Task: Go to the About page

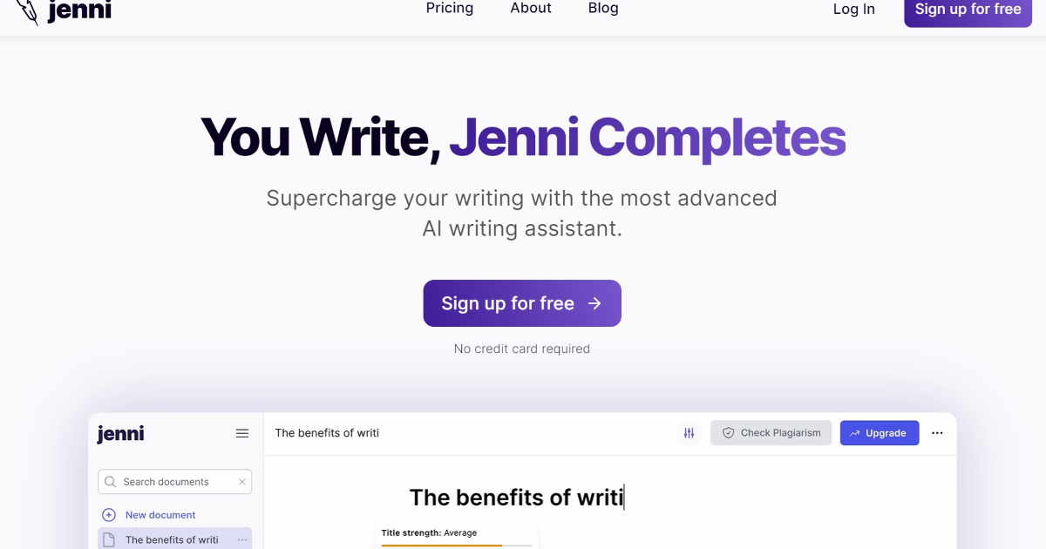Action: (530, 9)
